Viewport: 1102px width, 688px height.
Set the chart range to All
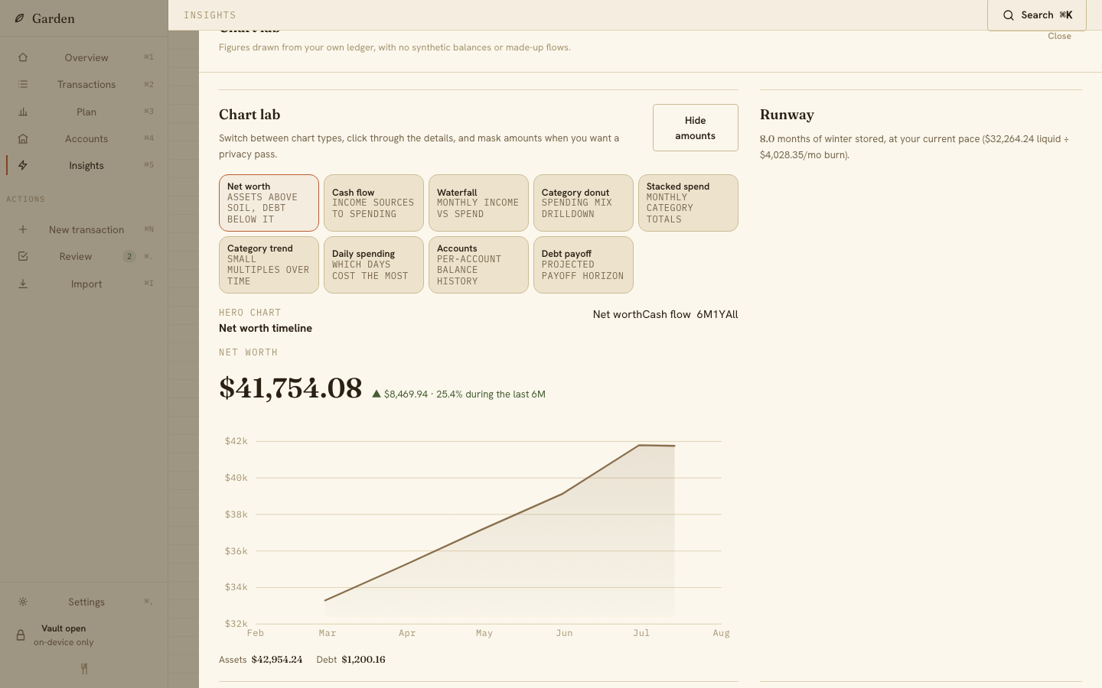click(x=730, y=314)
